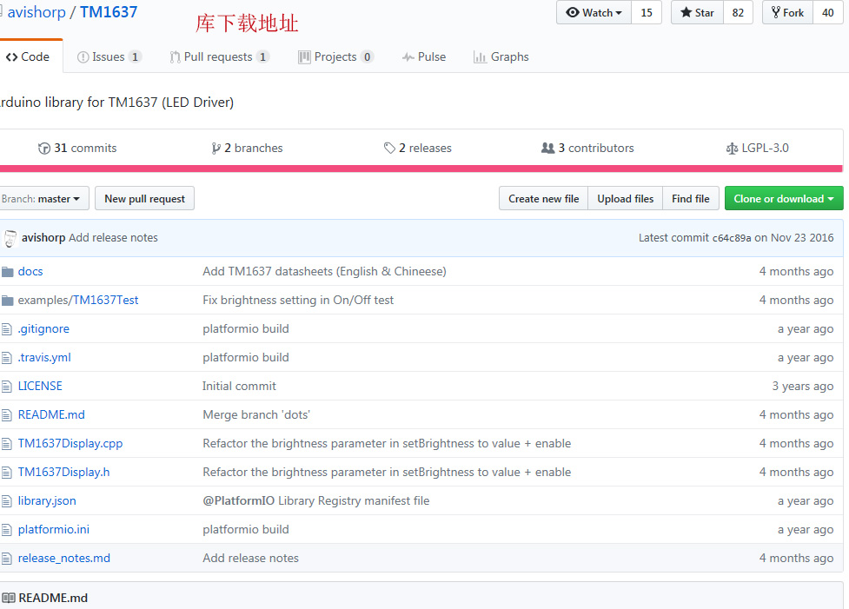View the 2 releases page
The height and width of the screenshot is (609, 849).
[417, 149]
